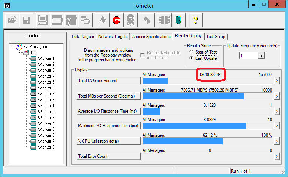Expand options arrow beside Total I/Os per Second

click(x=277, y=81)
